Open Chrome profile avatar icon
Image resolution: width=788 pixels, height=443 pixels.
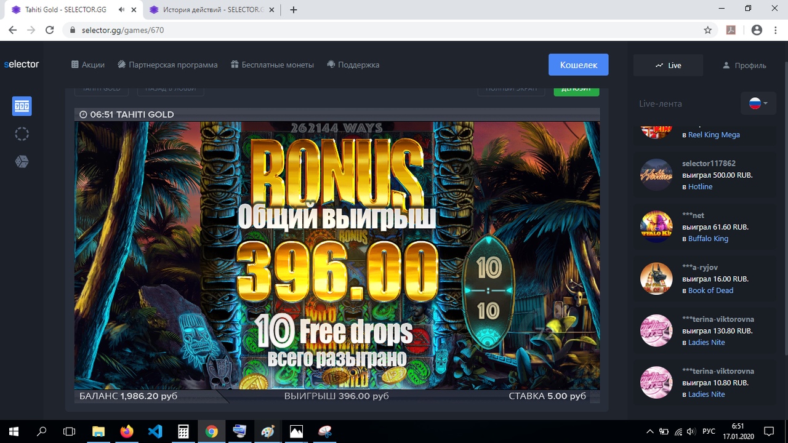(x=757, y=30)
